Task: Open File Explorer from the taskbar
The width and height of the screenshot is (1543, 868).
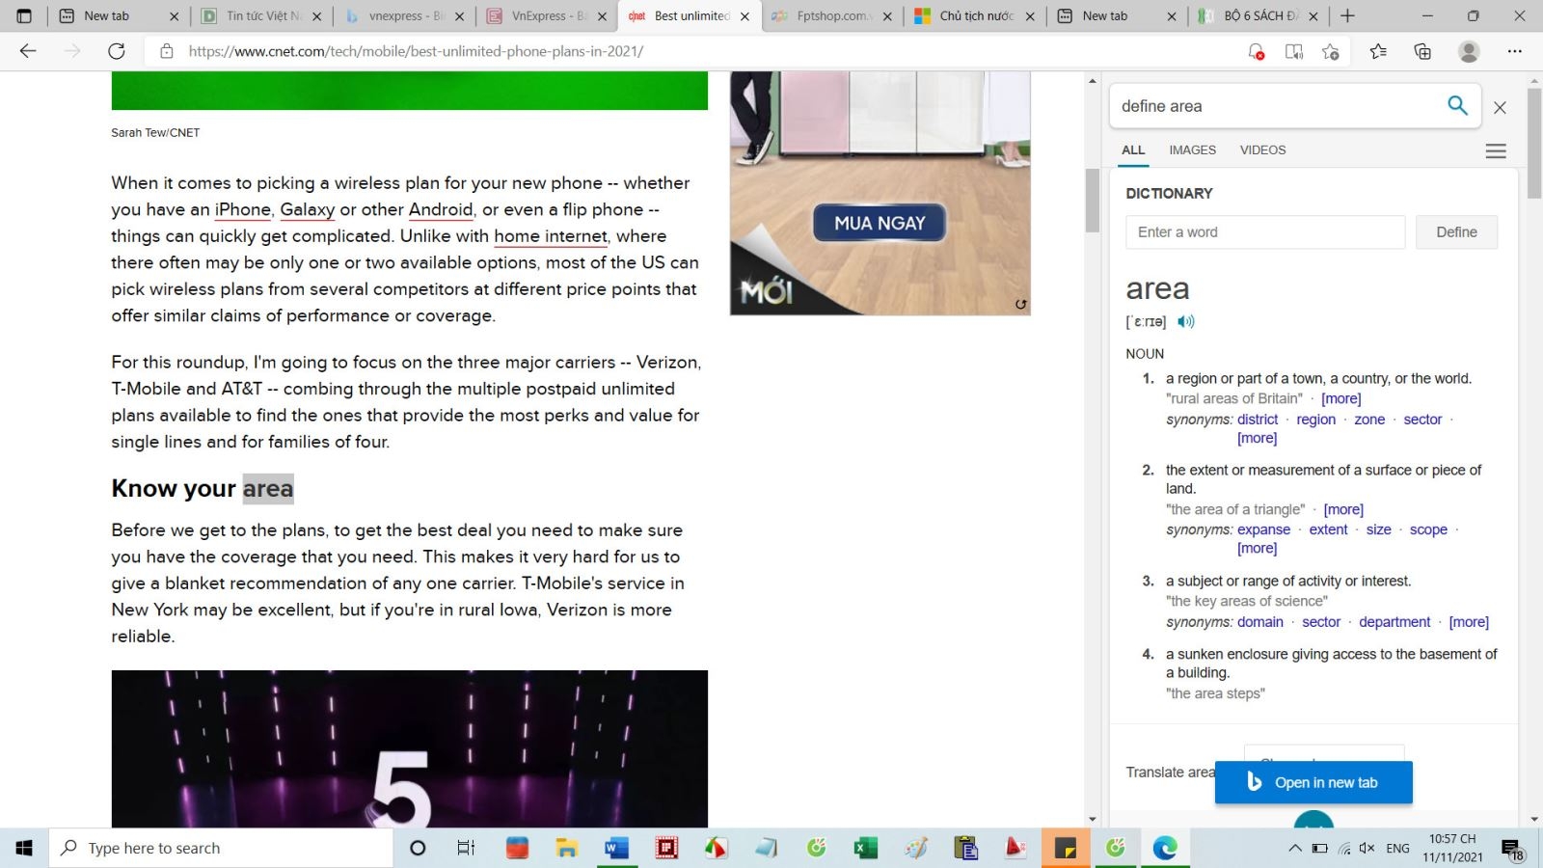Action: (566, 848)
